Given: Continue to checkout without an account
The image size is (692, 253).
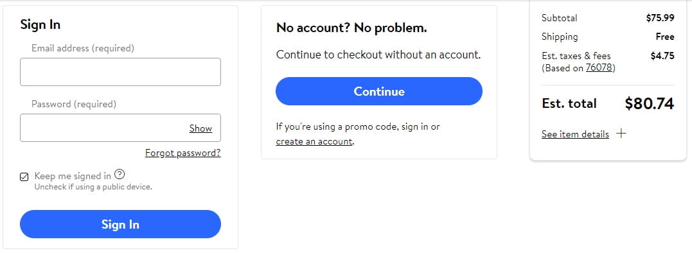Looking at the screenshot, I should click(x=379, y=91).
